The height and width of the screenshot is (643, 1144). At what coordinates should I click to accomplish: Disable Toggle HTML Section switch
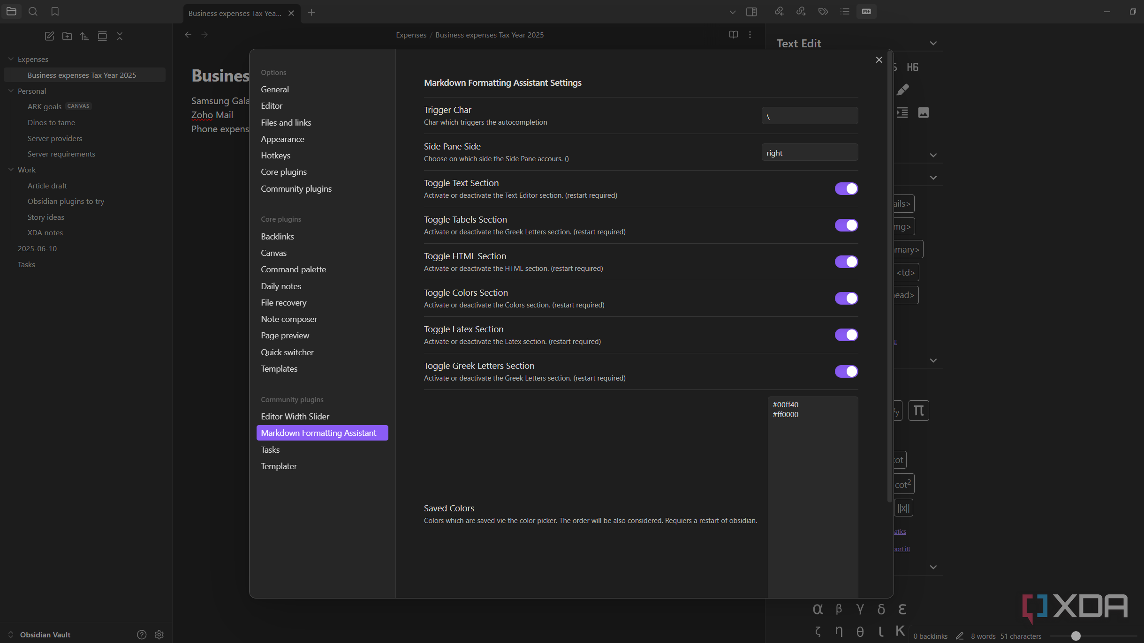[x=846, y=262]
